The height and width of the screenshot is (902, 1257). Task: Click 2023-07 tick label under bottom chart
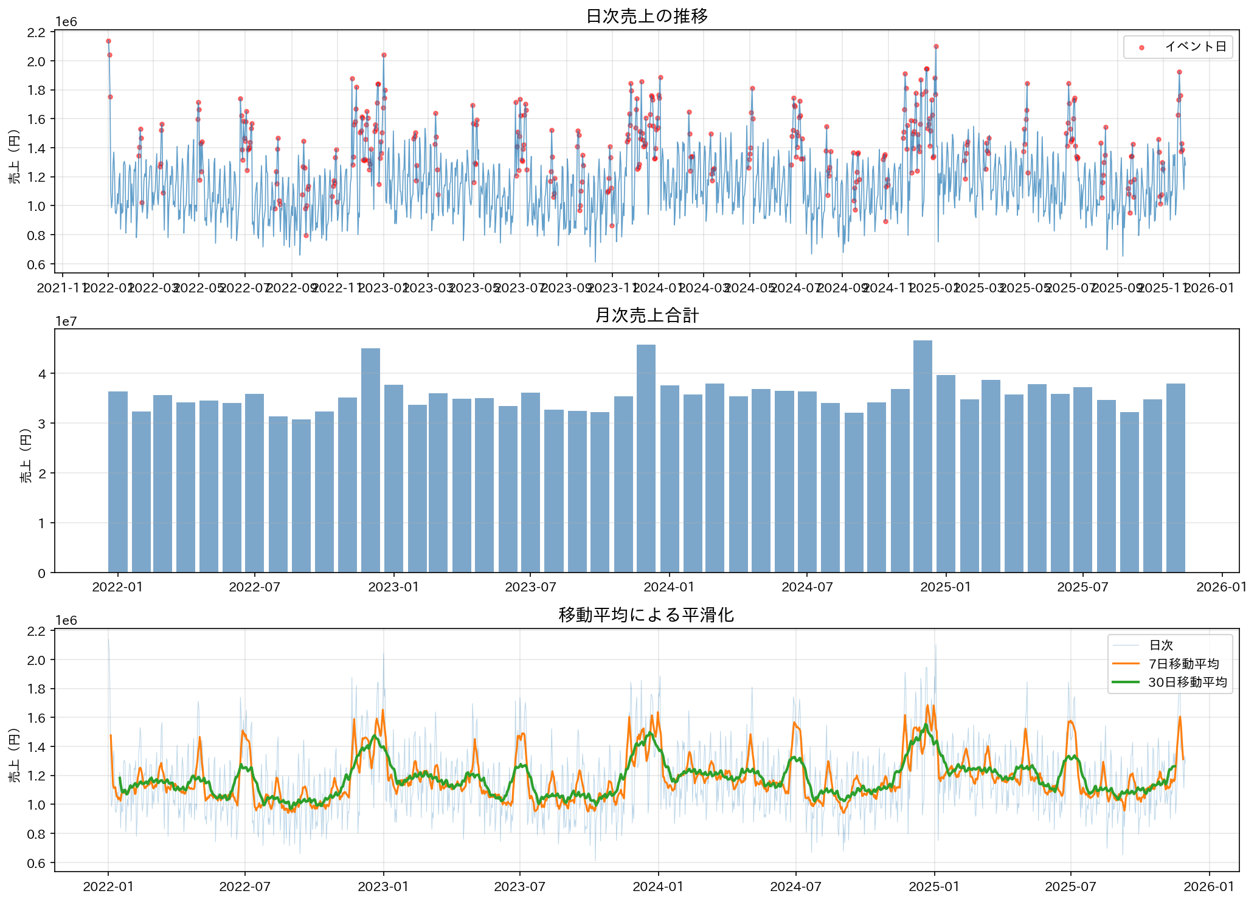pyautogui.click(x=520, y=887)
